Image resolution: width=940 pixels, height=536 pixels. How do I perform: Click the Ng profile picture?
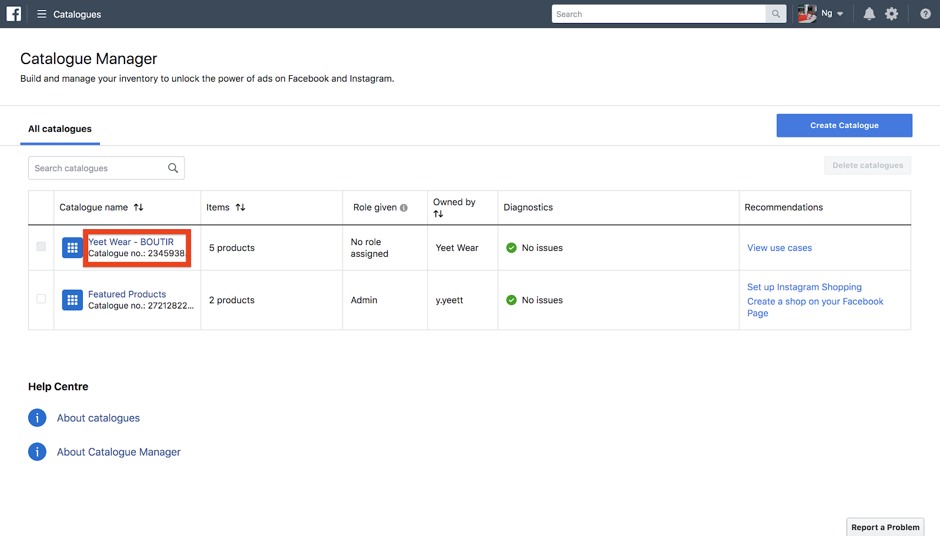point(807,14)
